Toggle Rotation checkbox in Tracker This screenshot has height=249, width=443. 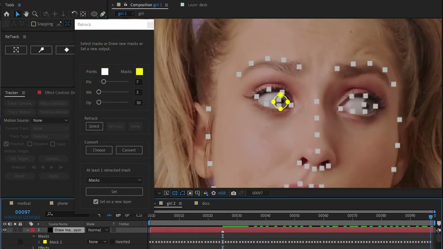30,144
